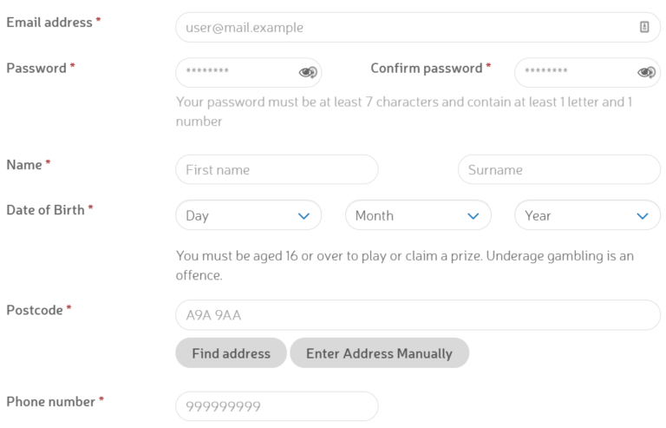Click the Phone number label
The image size is (666, 428).
coord(51,402)
